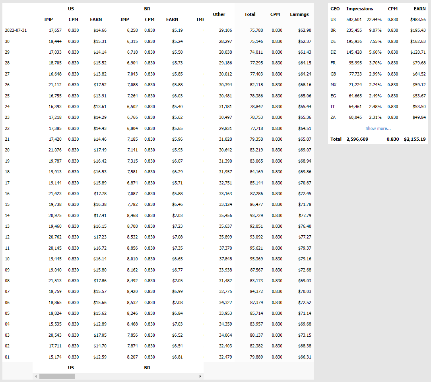Select daily earnings $73.15 on day 03
The image size is (431, 382).
tap(305, 335)
